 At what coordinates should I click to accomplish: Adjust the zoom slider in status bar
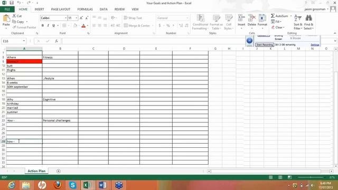[311, 177]
